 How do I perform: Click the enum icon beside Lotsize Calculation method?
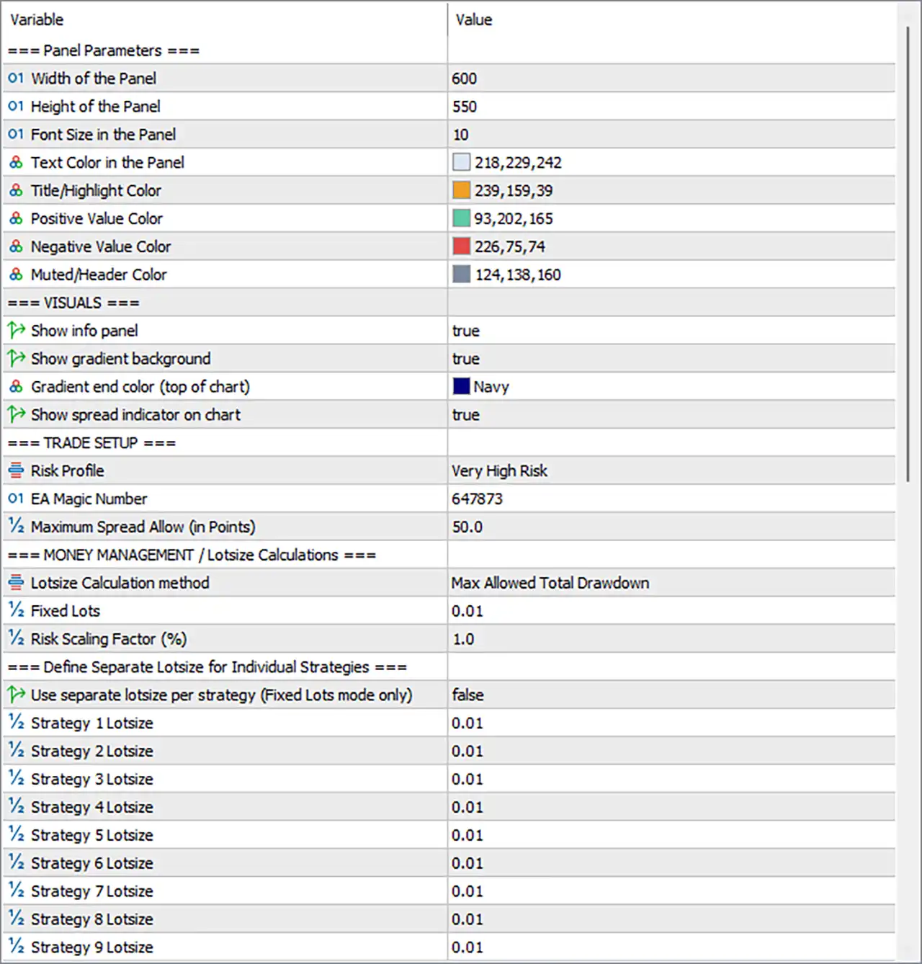click(16, 582)
